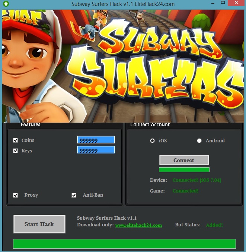Click the 'Connect Account' group heading
The height and width of the screenshot is (252, 246).
(x=150, y=125)
